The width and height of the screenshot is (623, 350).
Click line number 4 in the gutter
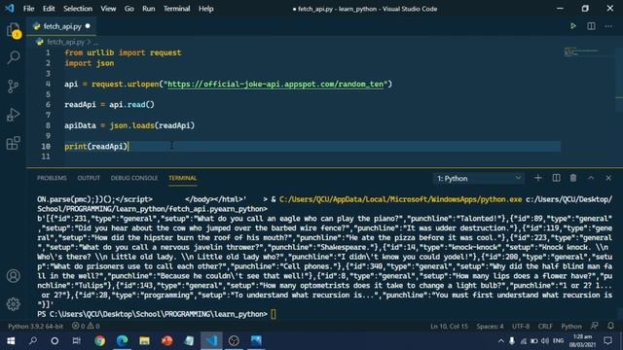click(48, 85)
